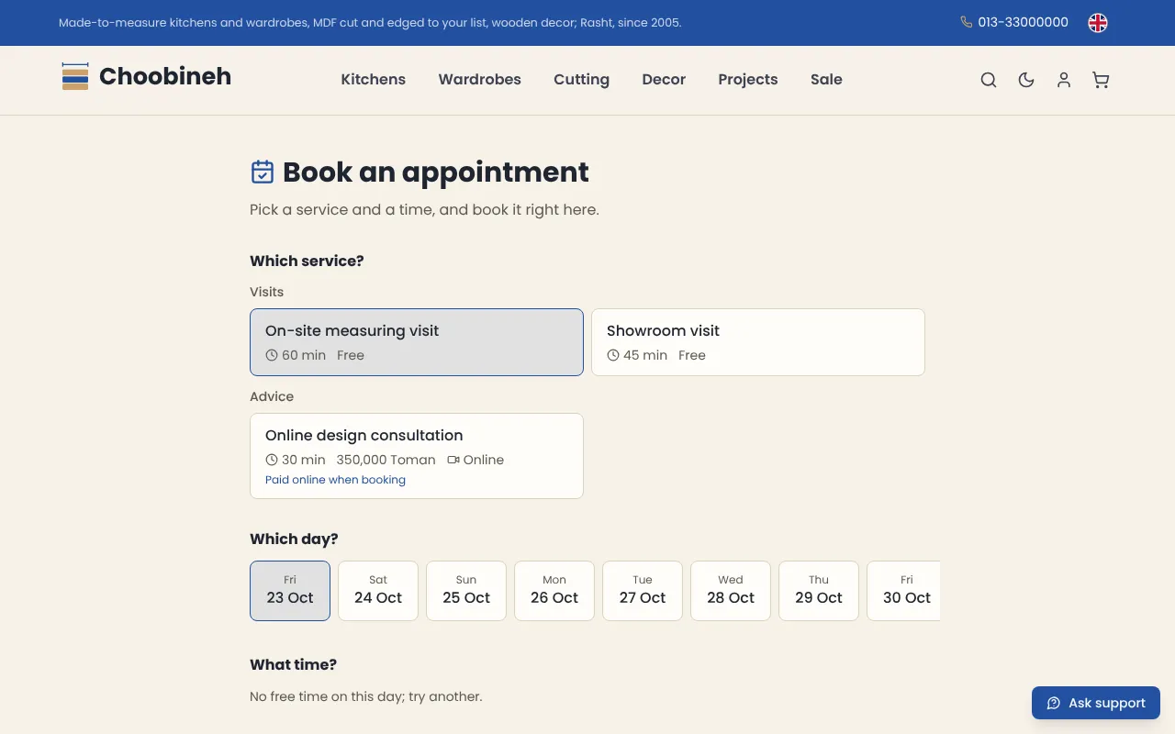The width and height of the screenshot is (1175, 734).
Task: Click the Choobineh brand name
Action: point(165,76)
